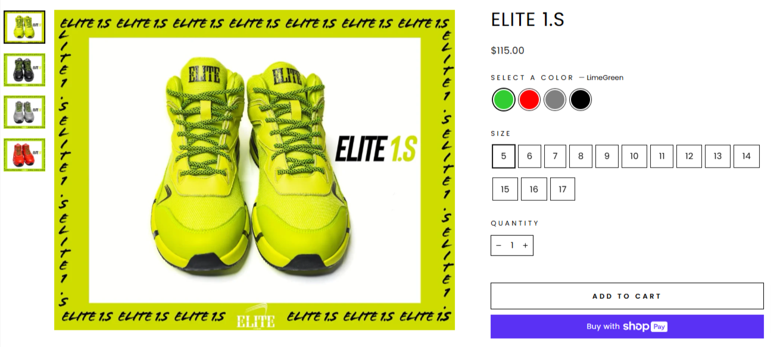This screenshot has width=771, height=347.
Task: Choose size 17
Action: [x=562, y=189]
